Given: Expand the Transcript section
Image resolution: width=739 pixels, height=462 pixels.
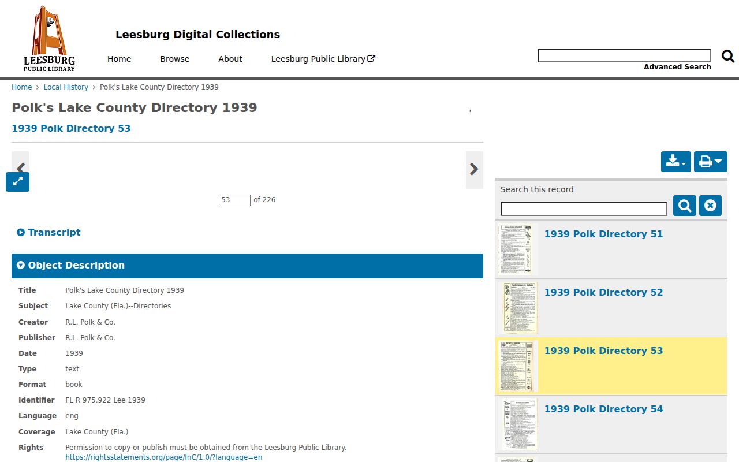Looking at the screenshot, I should (x=48, y=232).
